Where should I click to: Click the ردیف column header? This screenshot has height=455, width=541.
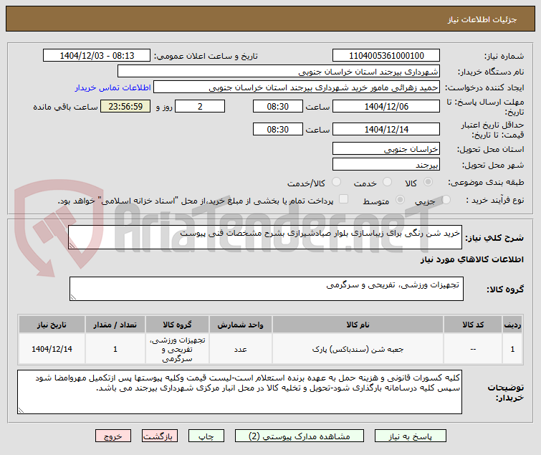[512, 325]
